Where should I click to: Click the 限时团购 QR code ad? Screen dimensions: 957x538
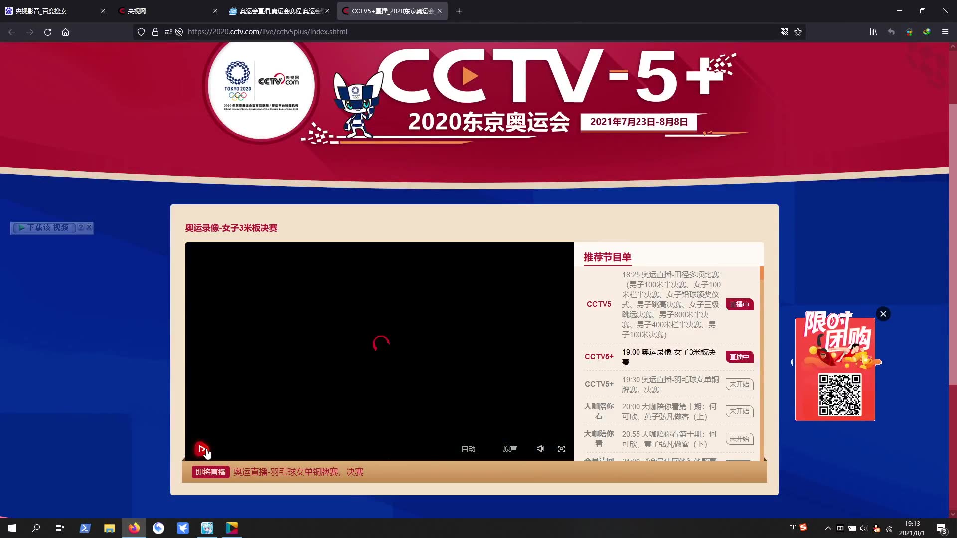835,366
